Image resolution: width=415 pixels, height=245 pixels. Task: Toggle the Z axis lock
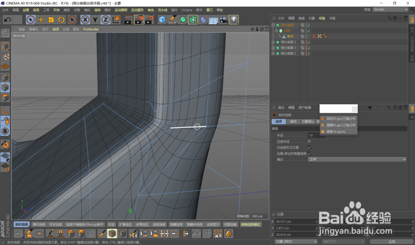tap(105, 20)
